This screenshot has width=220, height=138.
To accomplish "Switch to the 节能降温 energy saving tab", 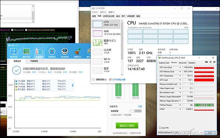I will click(x=34, y=61).
